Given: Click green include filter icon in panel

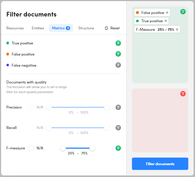Looking at the screenshot, I should coord(183,12).
